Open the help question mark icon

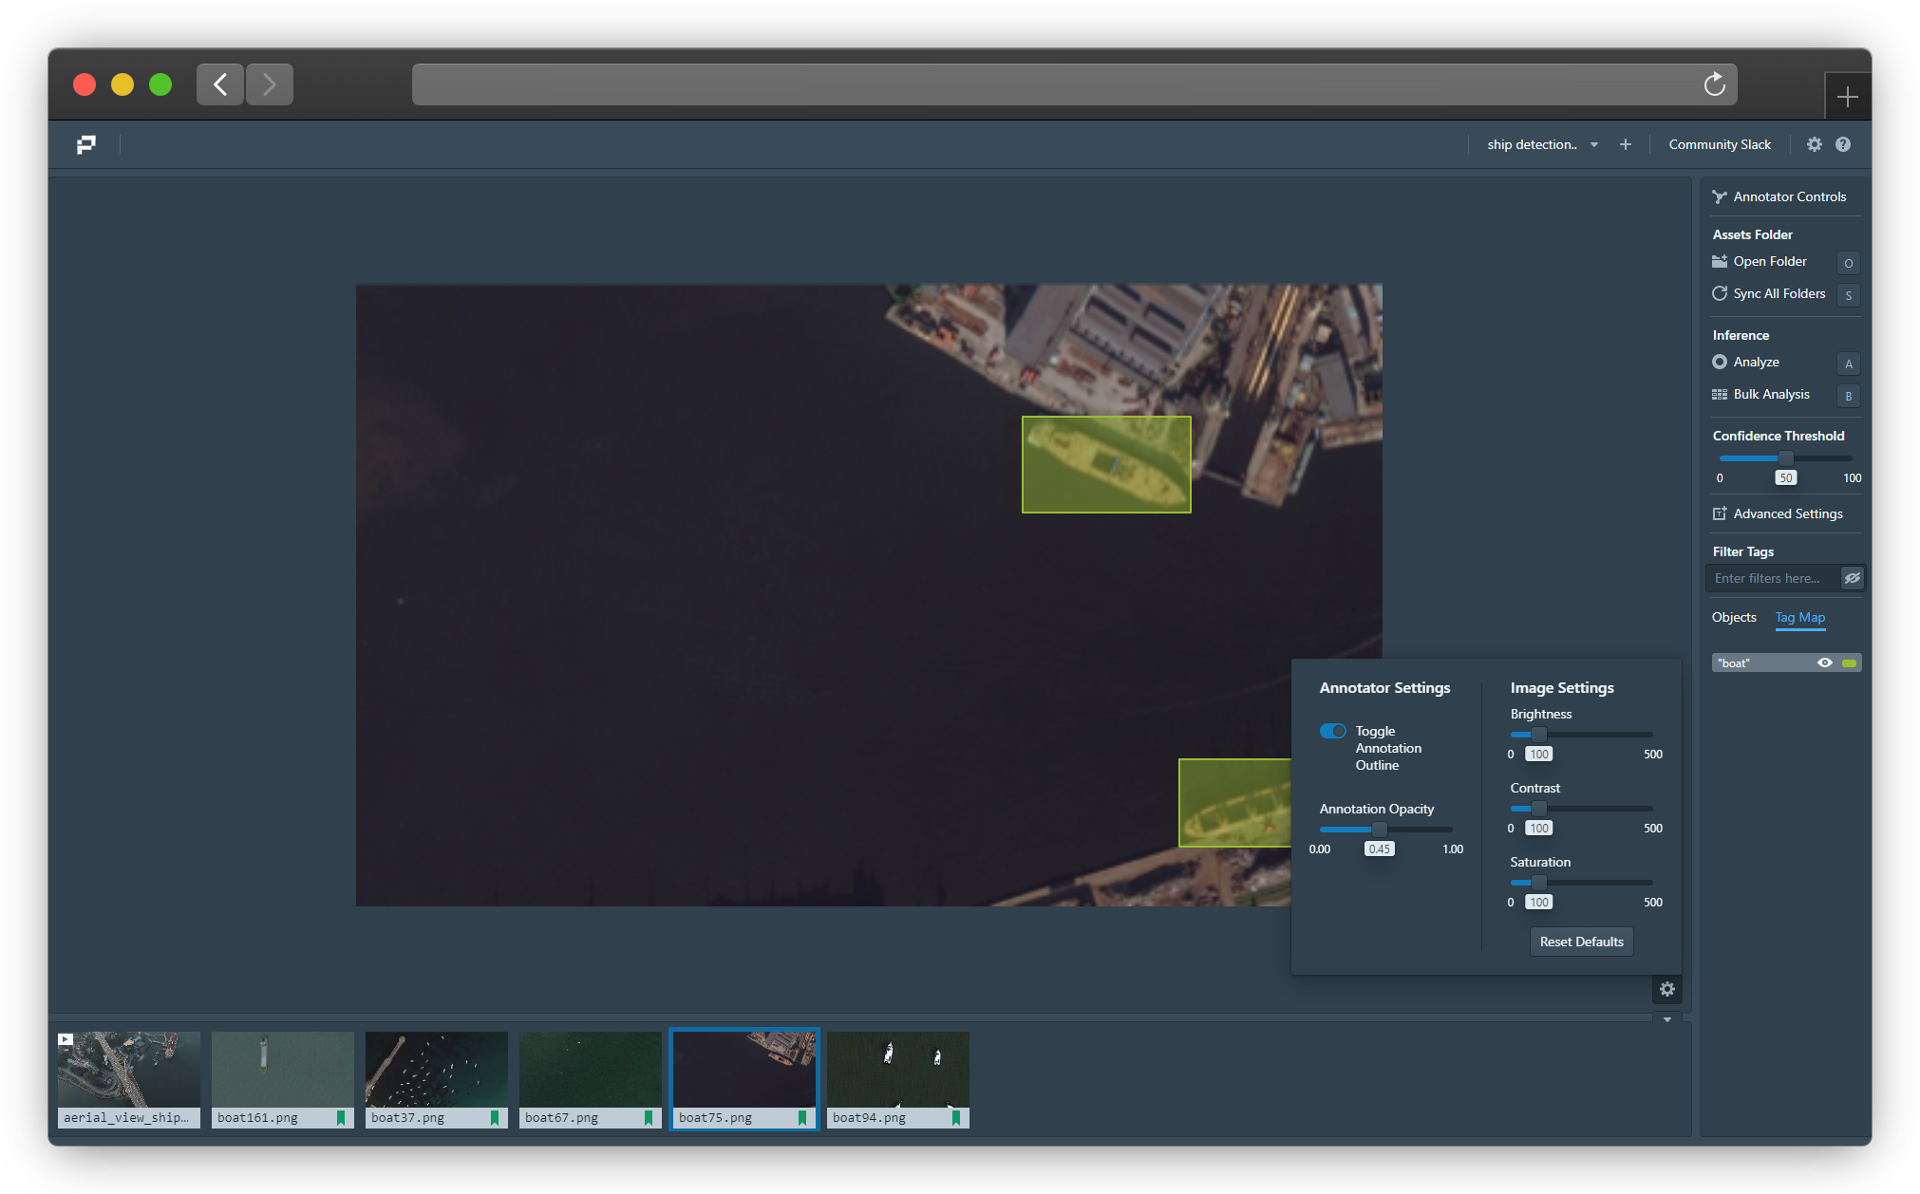click(1843, 144)
